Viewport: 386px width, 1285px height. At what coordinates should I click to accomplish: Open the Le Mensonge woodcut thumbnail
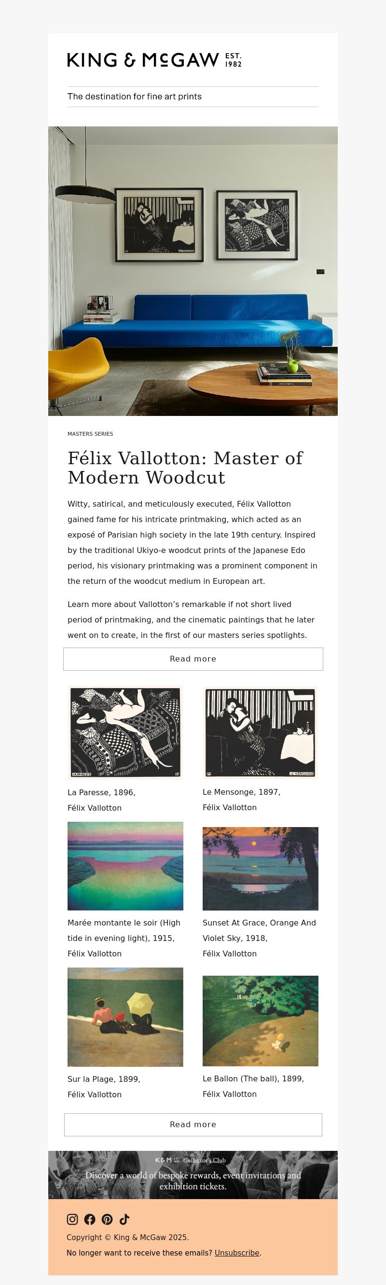coord(261,732)
